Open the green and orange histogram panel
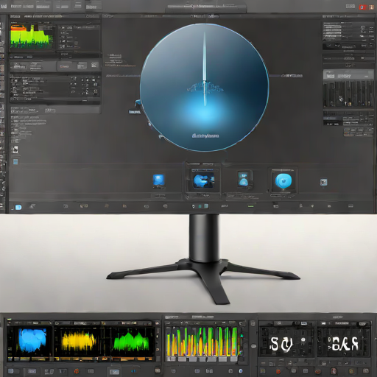 32,36
